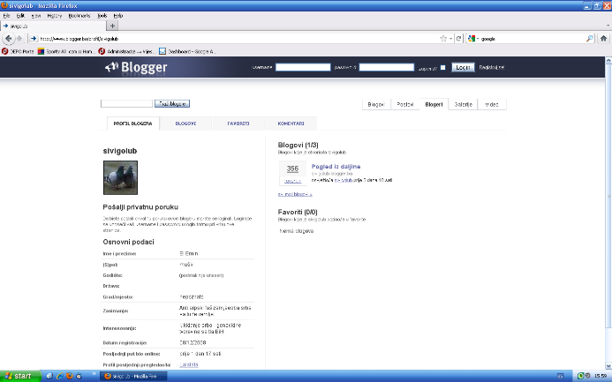612x382 pixels.
Task: Click the search magnifier icon in search box
Action: pyautogui.click(x=590, y=39)
